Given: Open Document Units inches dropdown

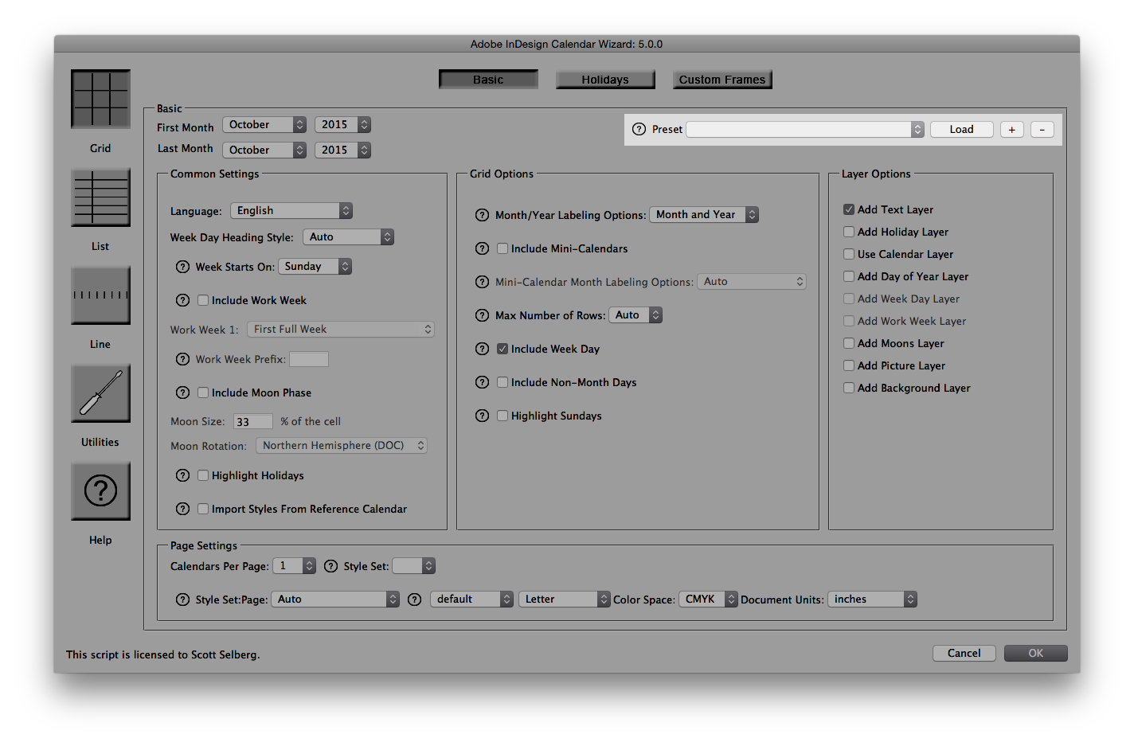Looking at the screenshot, I should (x=872, y=600).
